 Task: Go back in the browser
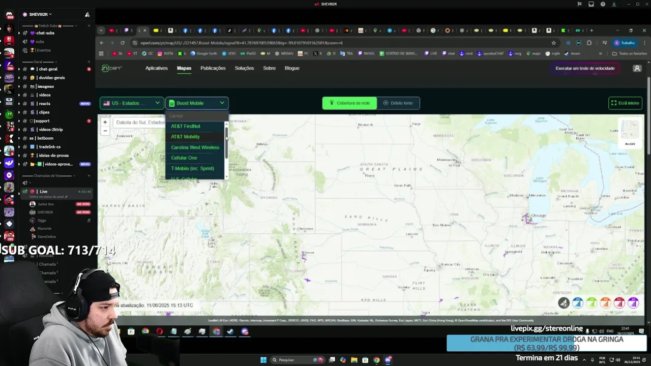pyautogui.click(x=102, y=43)
